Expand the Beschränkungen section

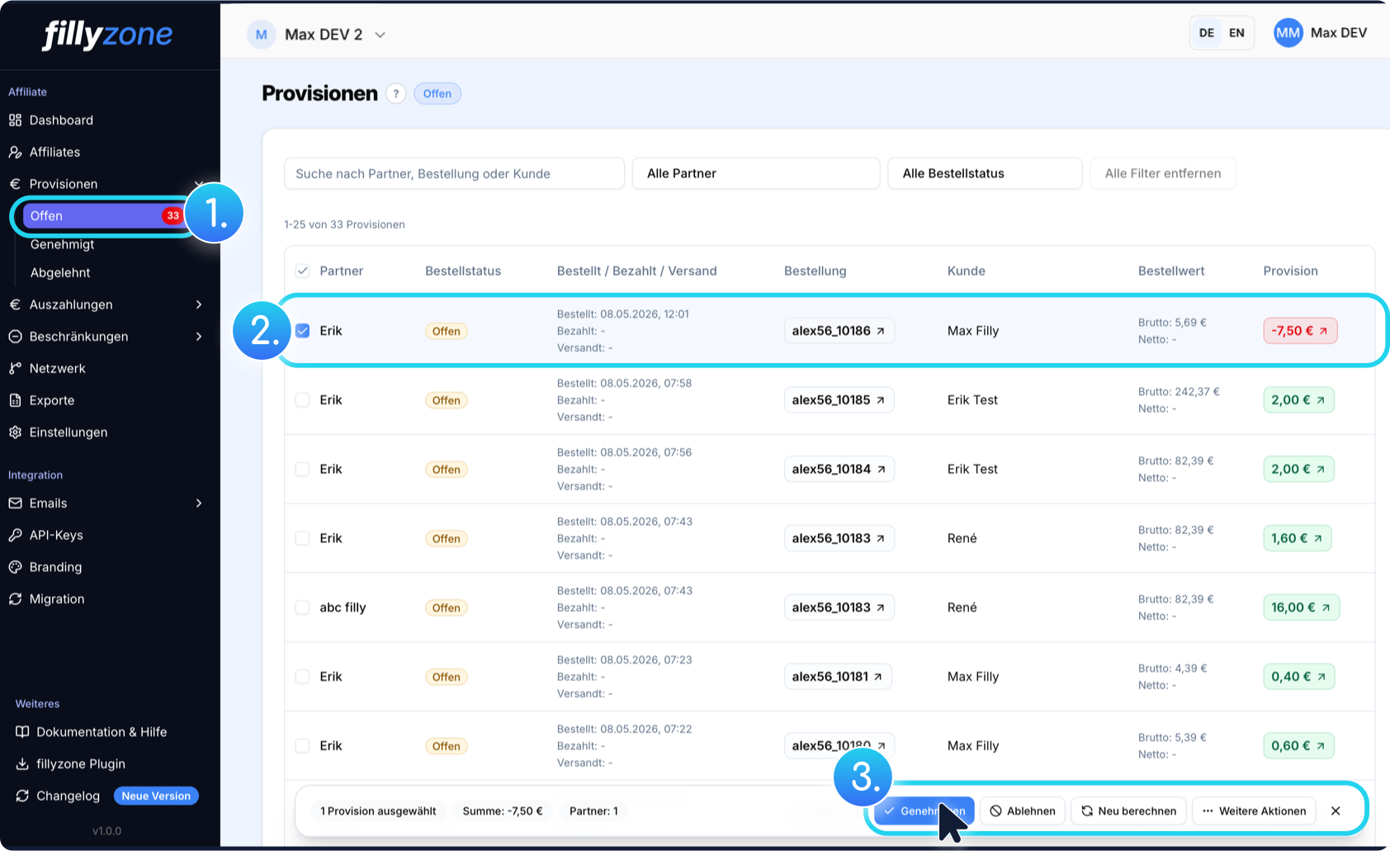(x=199, y=337)
